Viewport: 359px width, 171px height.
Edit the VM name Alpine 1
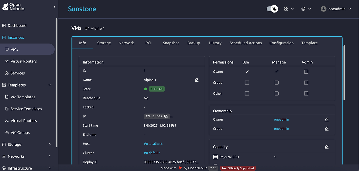point(196,80)
